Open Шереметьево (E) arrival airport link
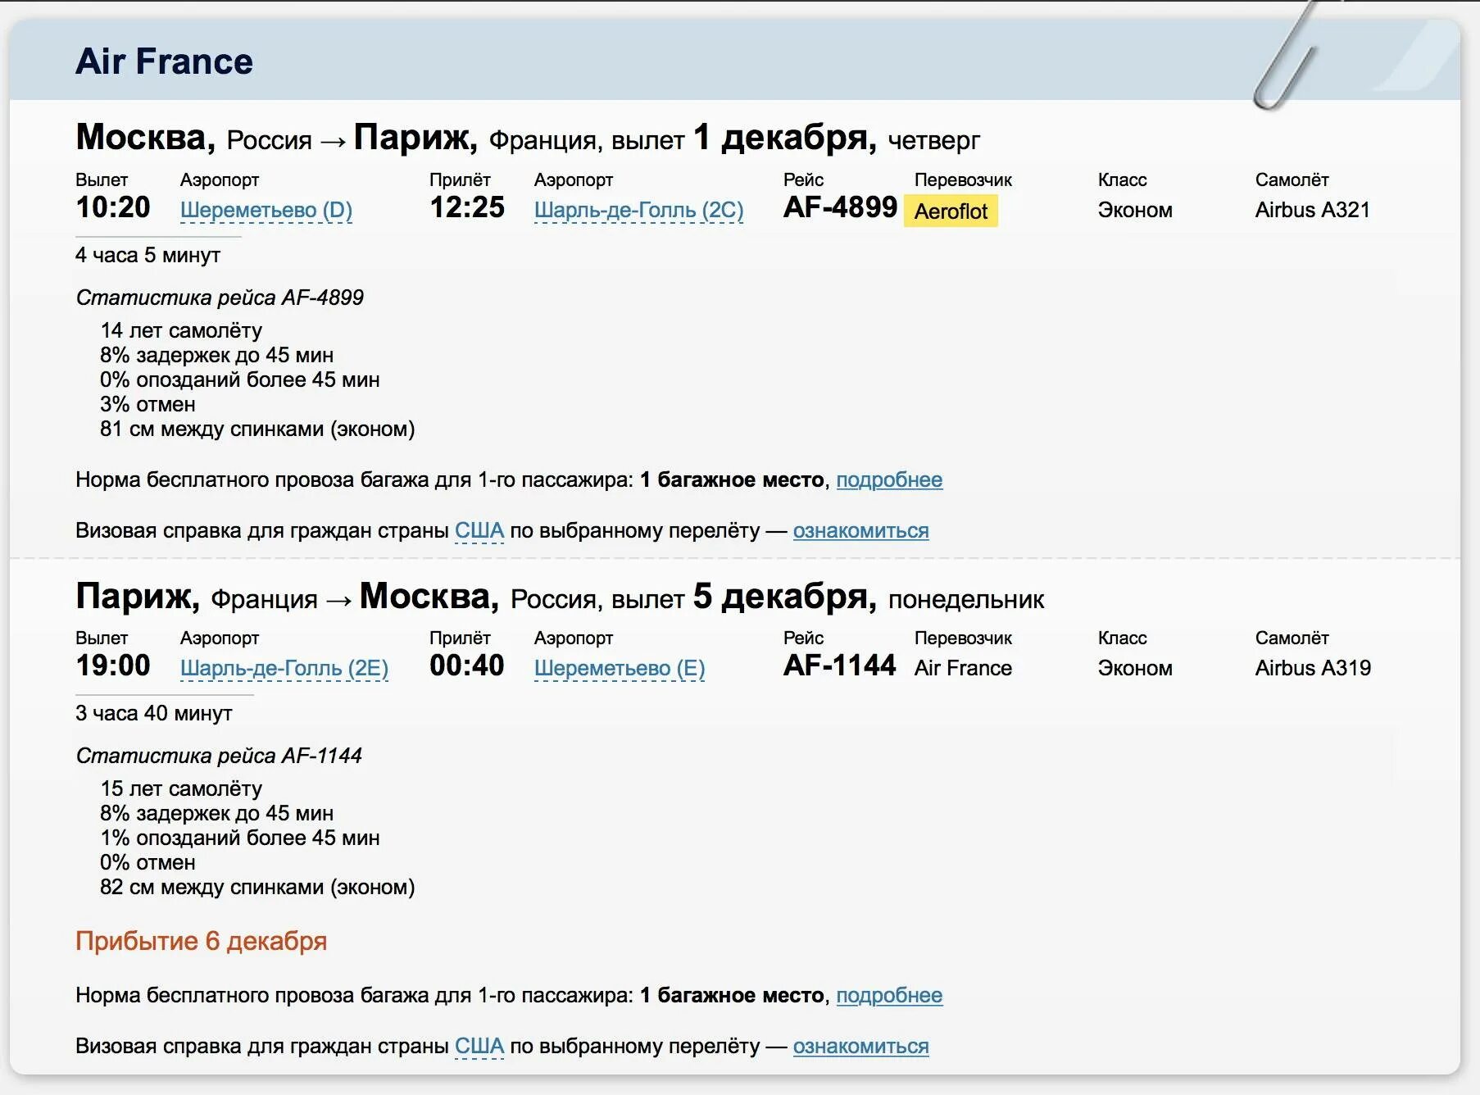This screenshot has height=1095, width=1480. [x=620, y=669]
